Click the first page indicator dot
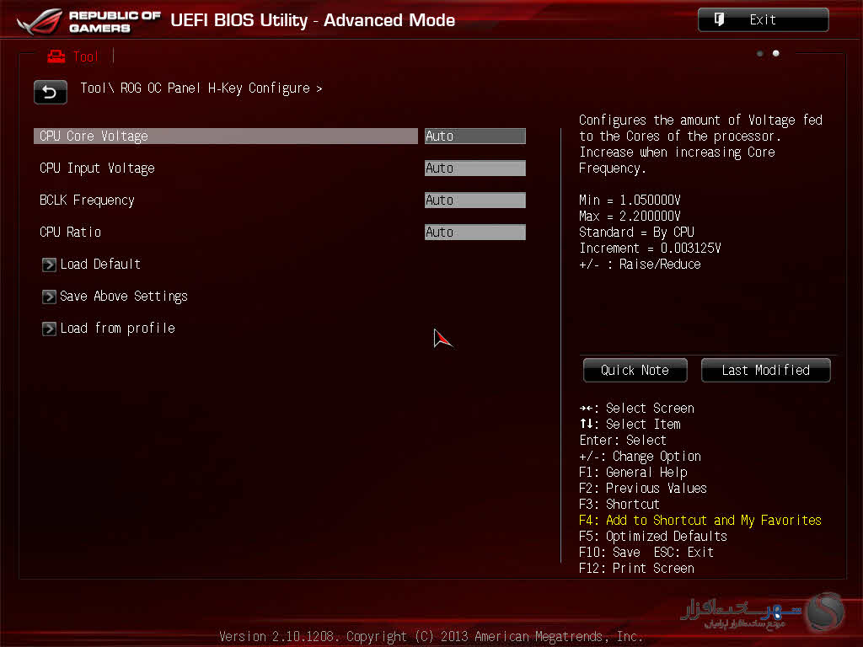The height and width of the screenshot is (647, 863). click(x=760, y=54)
